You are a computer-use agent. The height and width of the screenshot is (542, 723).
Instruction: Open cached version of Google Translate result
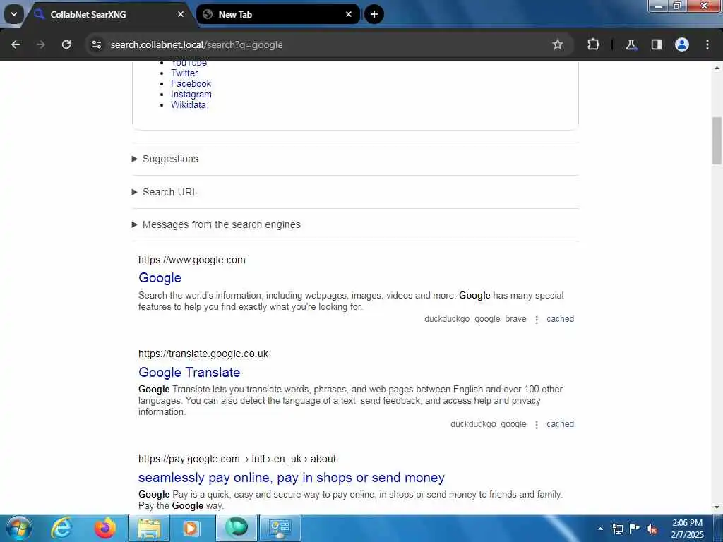tap(560, 424)
